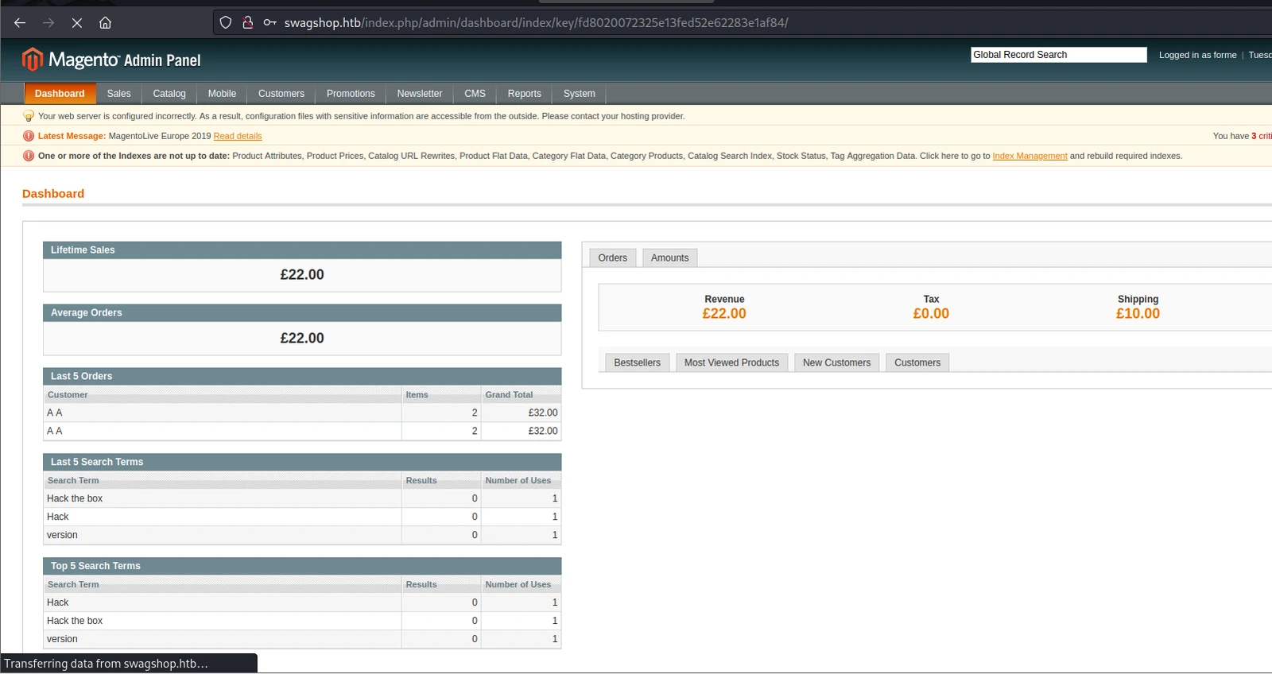Open the Catalog menu

point(169,94)
